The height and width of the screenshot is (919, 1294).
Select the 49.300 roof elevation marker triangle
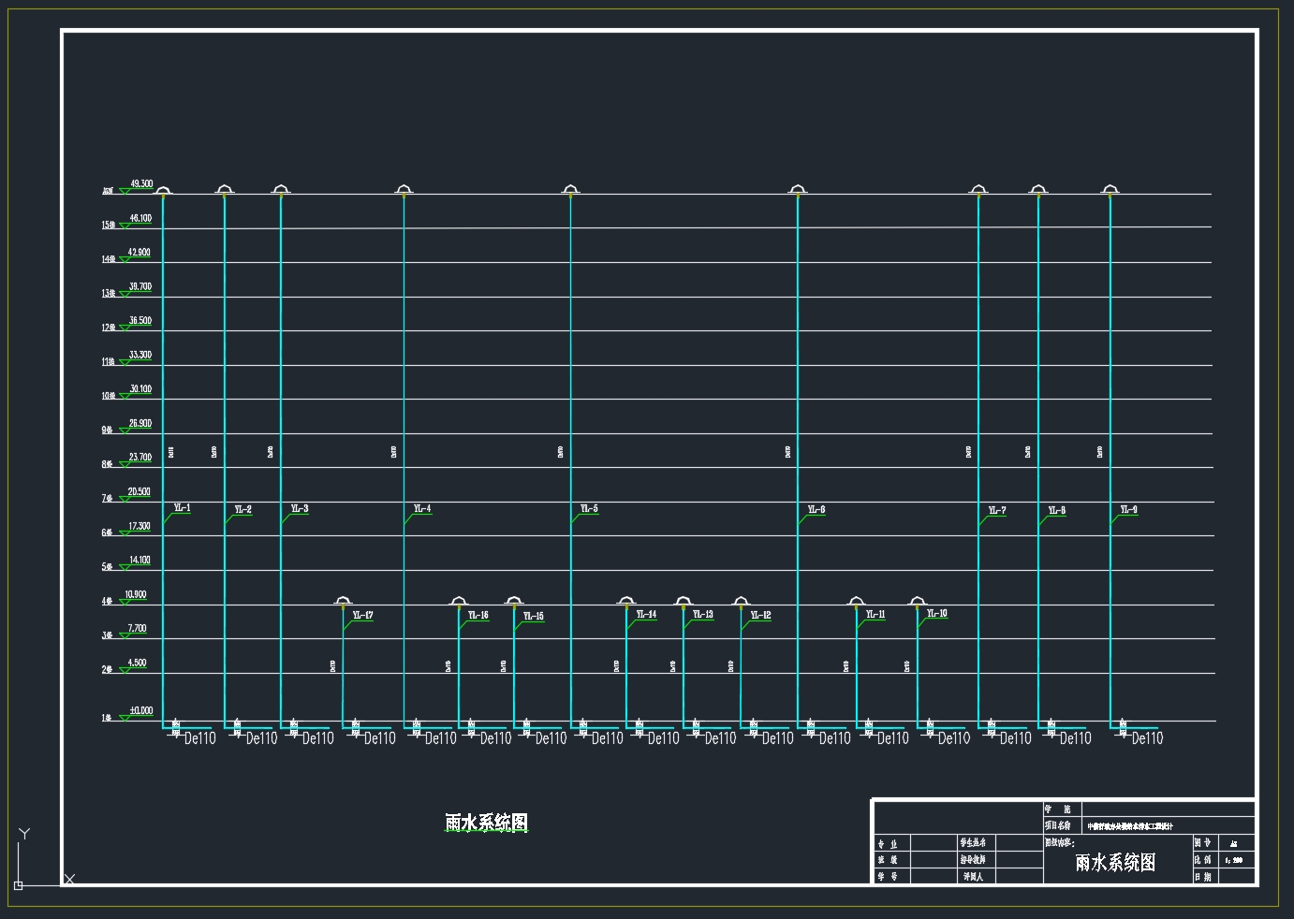coord(125,191)
